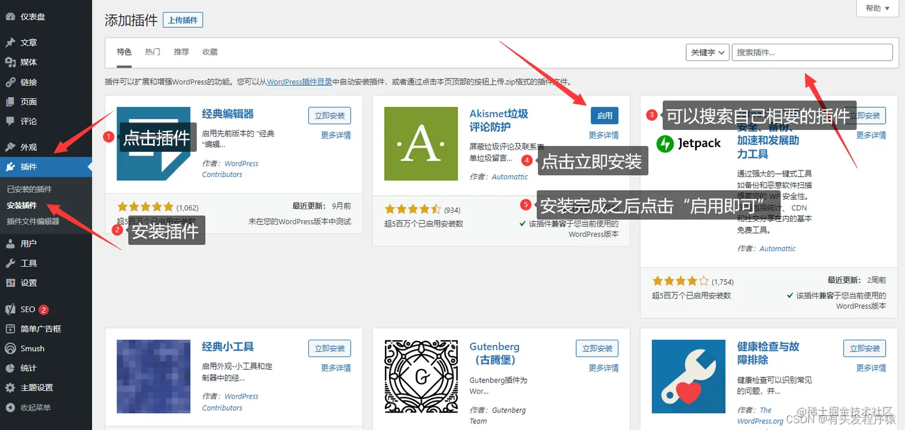Viewport: 905px width, 430px height.
Task: Click the 统计 chart icon
Action: click(x=10, y=368)
